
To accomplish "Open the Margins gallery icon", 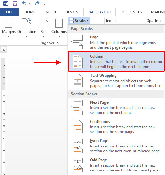I will click(9, 23).
